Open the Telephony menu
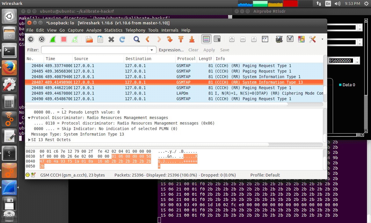Image resolution: width=371 pixels, height=223 pixels. coord(135,30)
